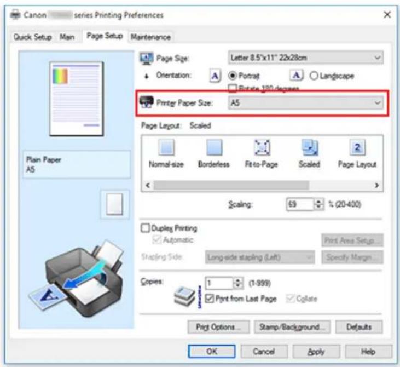The image size is (400, 367).
Task: Click the Apply button
Action: 316,352
